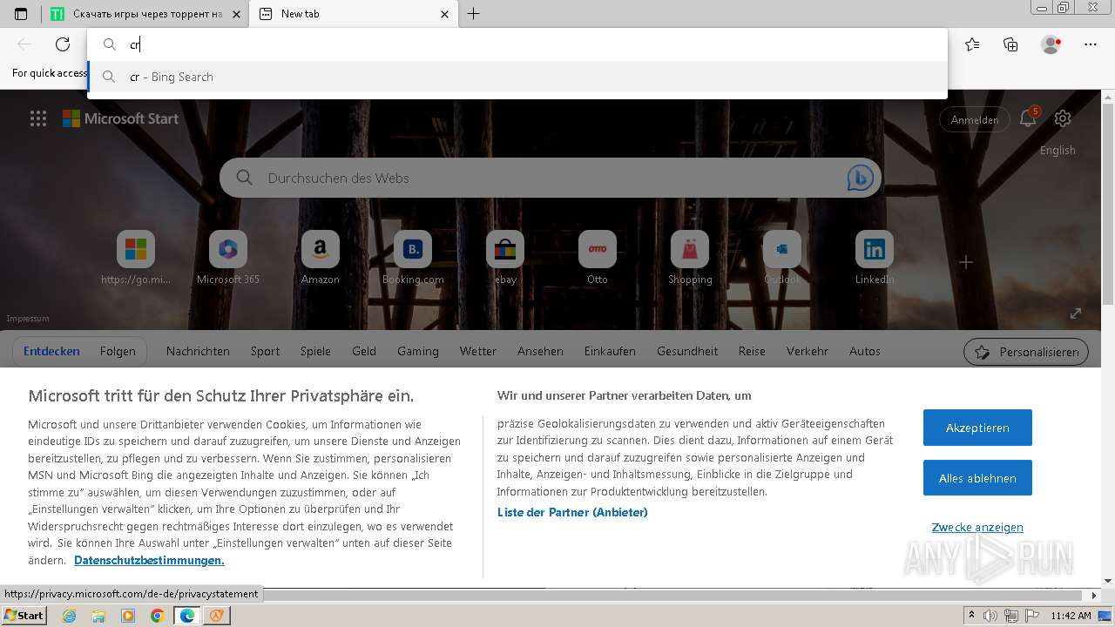
Task: Open the Nachrichten category
Action: coord(198,351)
